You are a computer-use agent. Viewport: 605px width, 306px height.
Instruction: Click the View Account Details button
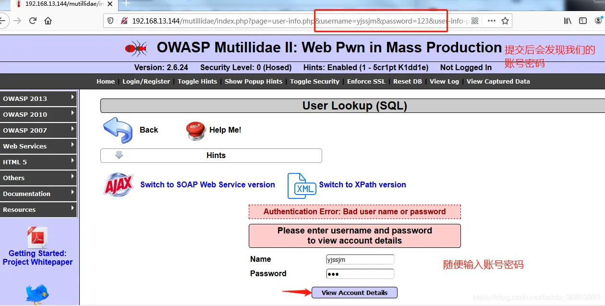pyautogui.click(x=354, y=293)
